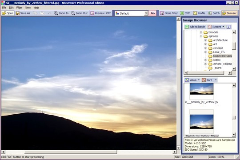Click the undo icon in toolbar

(49, 13)
